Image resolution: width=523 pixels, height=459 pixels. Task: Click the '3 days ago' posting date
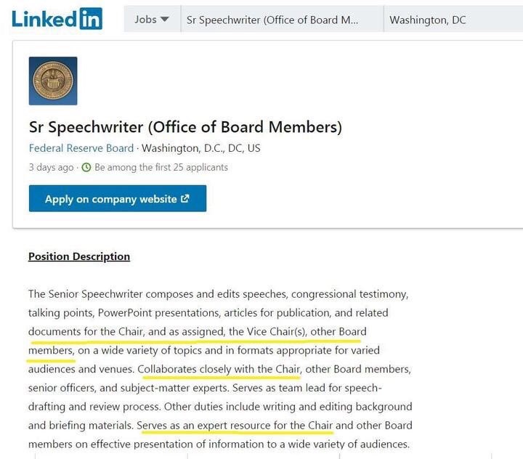[51, 167]
